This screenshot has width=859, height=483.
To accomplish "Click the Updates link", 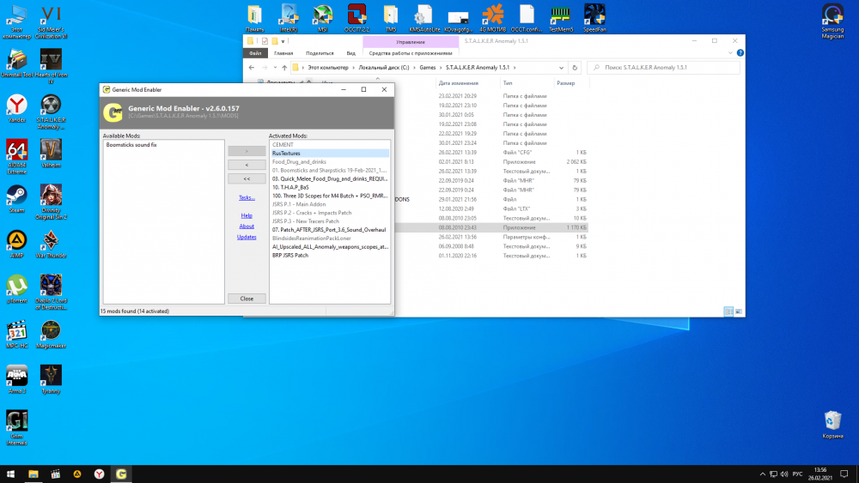I will pos(247,237).
